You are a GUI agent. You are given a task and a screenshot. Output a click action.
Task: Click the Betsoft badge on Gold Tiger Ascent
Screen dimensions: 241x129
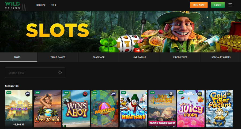pyautogui.click(x=228, y=94)
